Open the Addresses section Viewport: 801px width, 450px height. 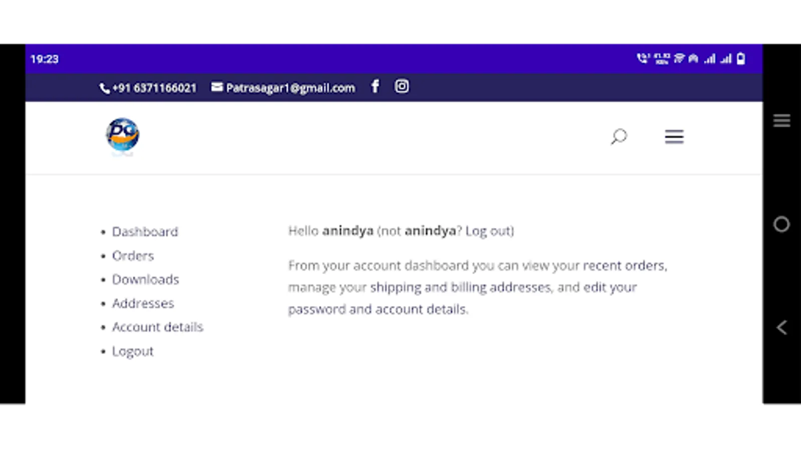tap(143, 303)
